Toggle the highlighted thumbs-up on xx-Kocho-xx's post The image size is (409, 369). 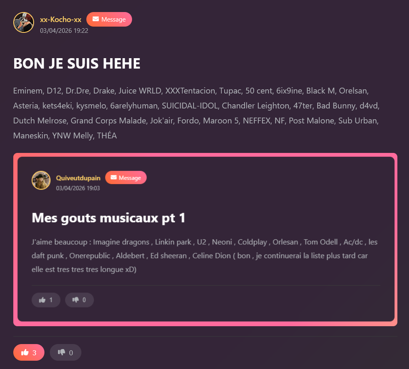pos(29,352)
